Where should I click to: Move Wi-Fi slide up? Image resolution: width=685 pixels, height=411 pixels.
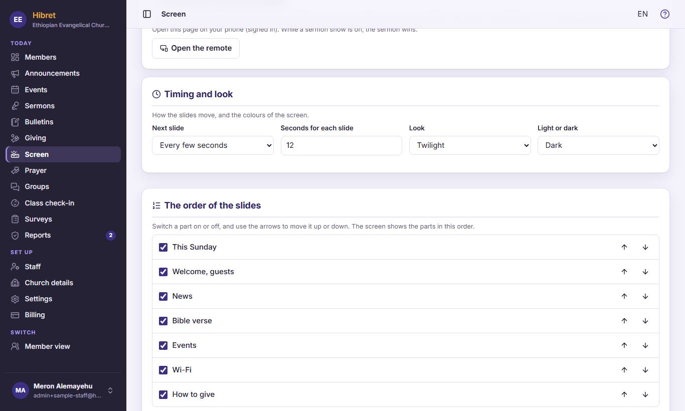coord(624,370)
